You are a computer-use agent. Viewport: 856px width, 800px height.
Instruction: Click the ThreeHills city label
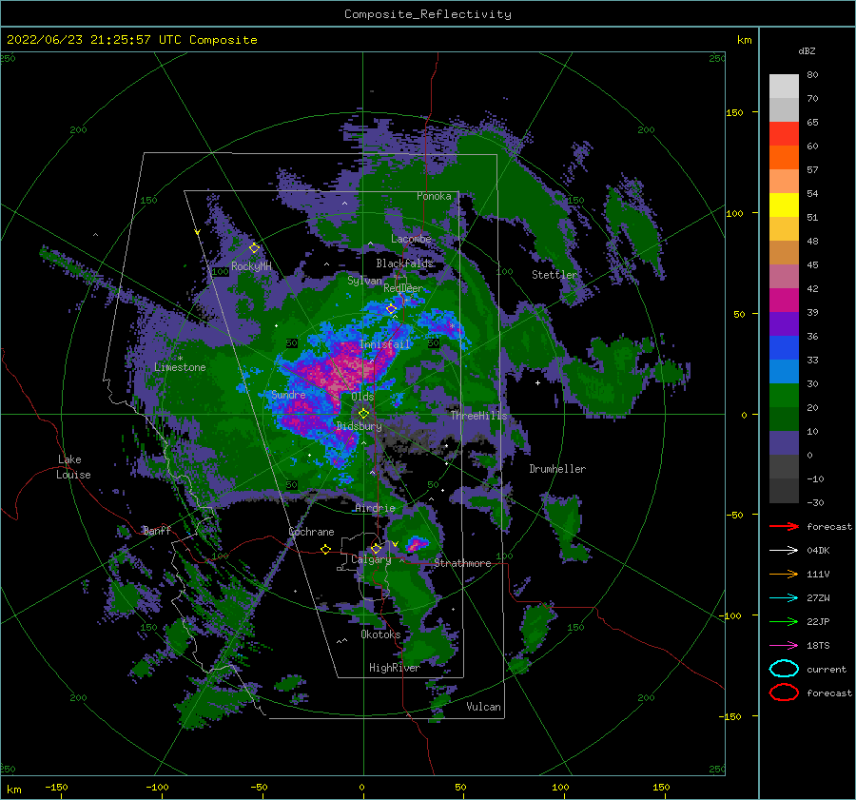[478, 416]
